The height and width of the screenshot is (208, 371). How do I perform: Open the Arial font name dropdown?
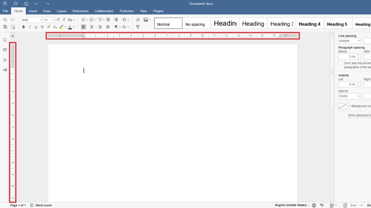[x=41, y=20]
